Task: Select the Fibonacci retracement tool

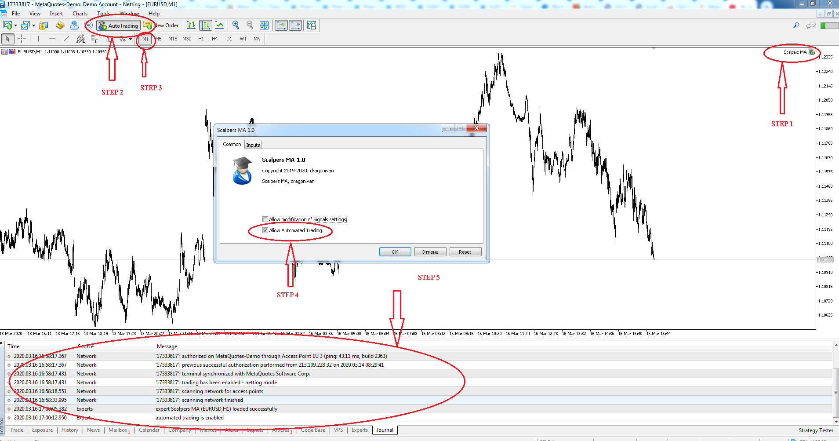Action: click(94, 39)
